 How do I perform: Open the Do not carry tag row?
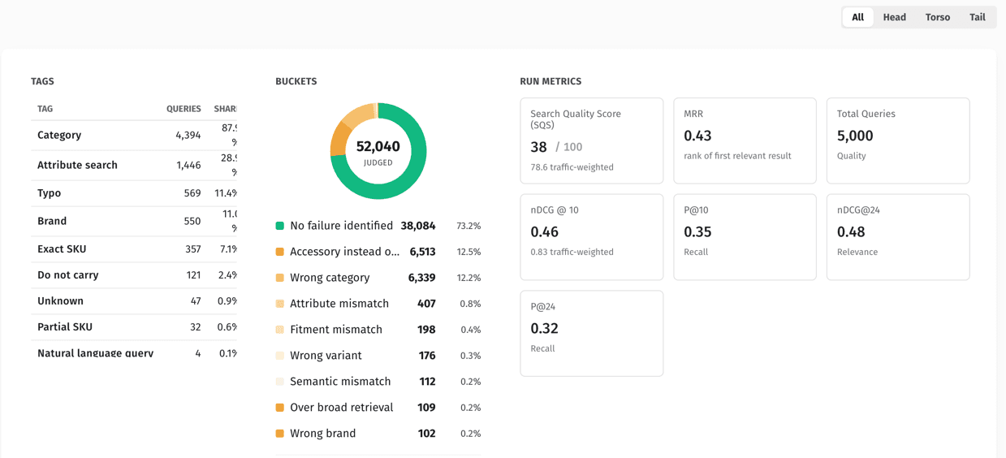click(x=134, y=275)
